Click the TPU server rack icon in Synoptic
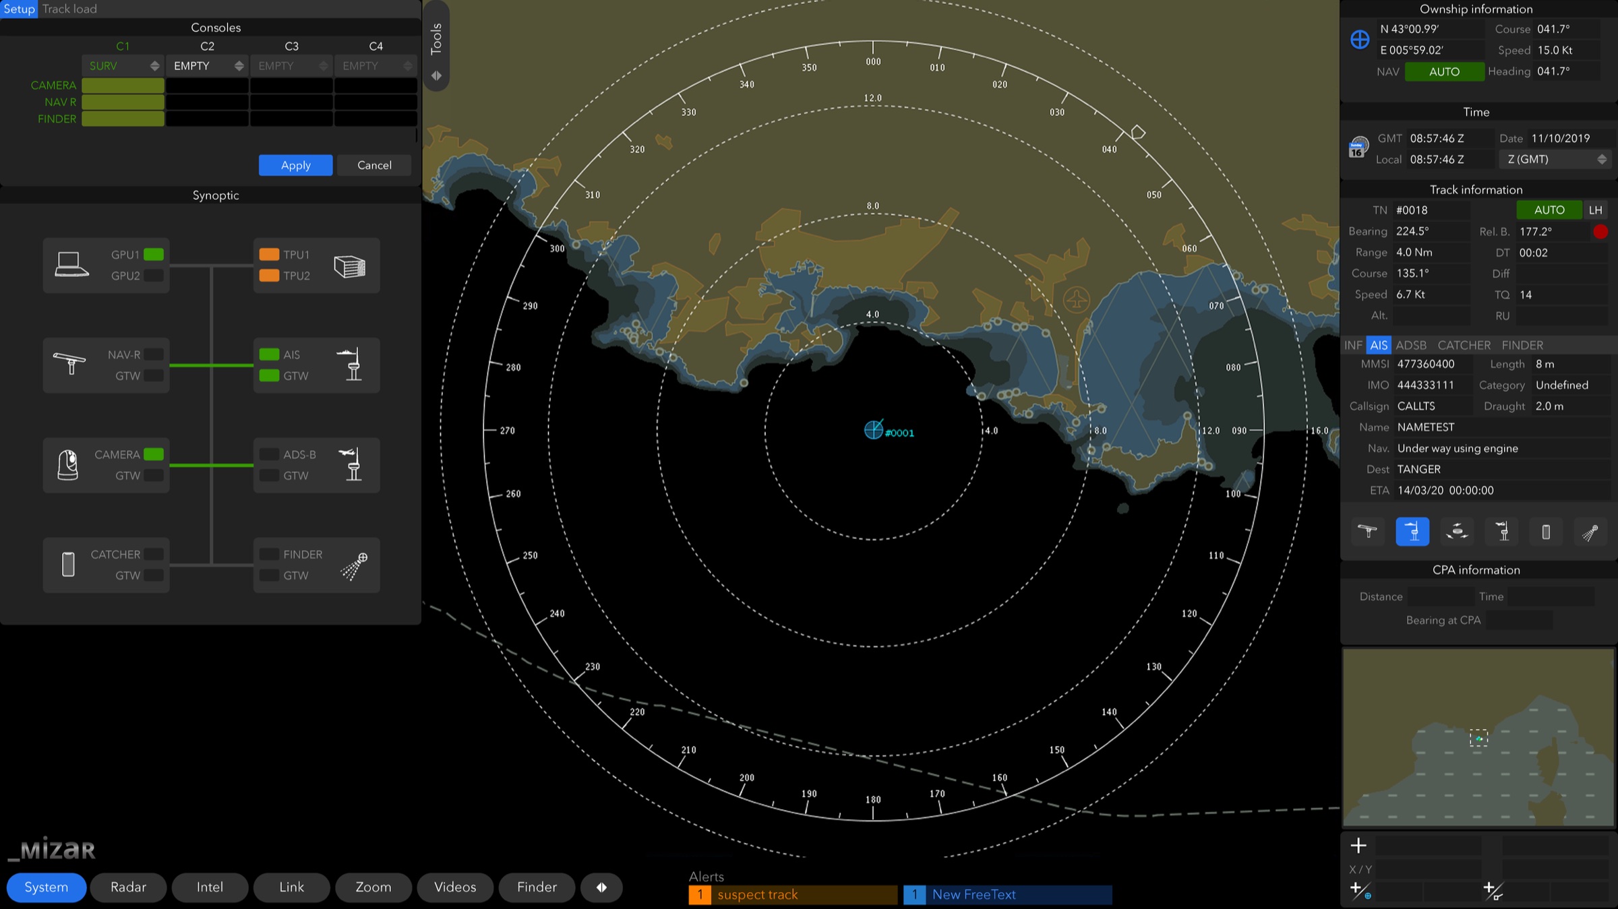The width and height of the screenshot is (1618, 909). click(349, 267)
